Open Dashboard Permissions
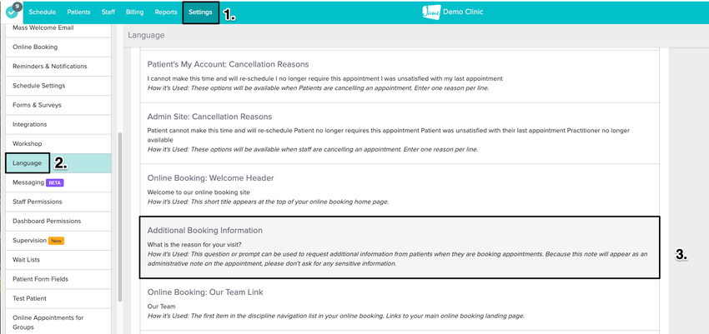Screen dimensions: 709x334 pos(58,222)
